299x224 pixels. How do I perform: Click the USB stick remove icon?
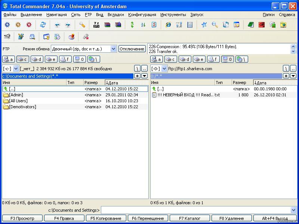(x=86, y=37)
